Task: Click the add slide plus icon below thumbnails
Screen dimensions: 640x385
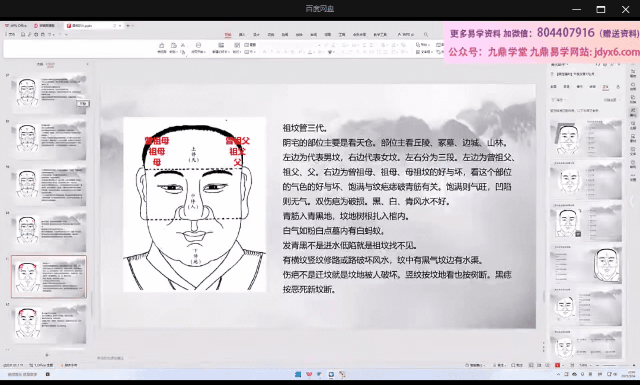Action: click(x=47, y=354)
